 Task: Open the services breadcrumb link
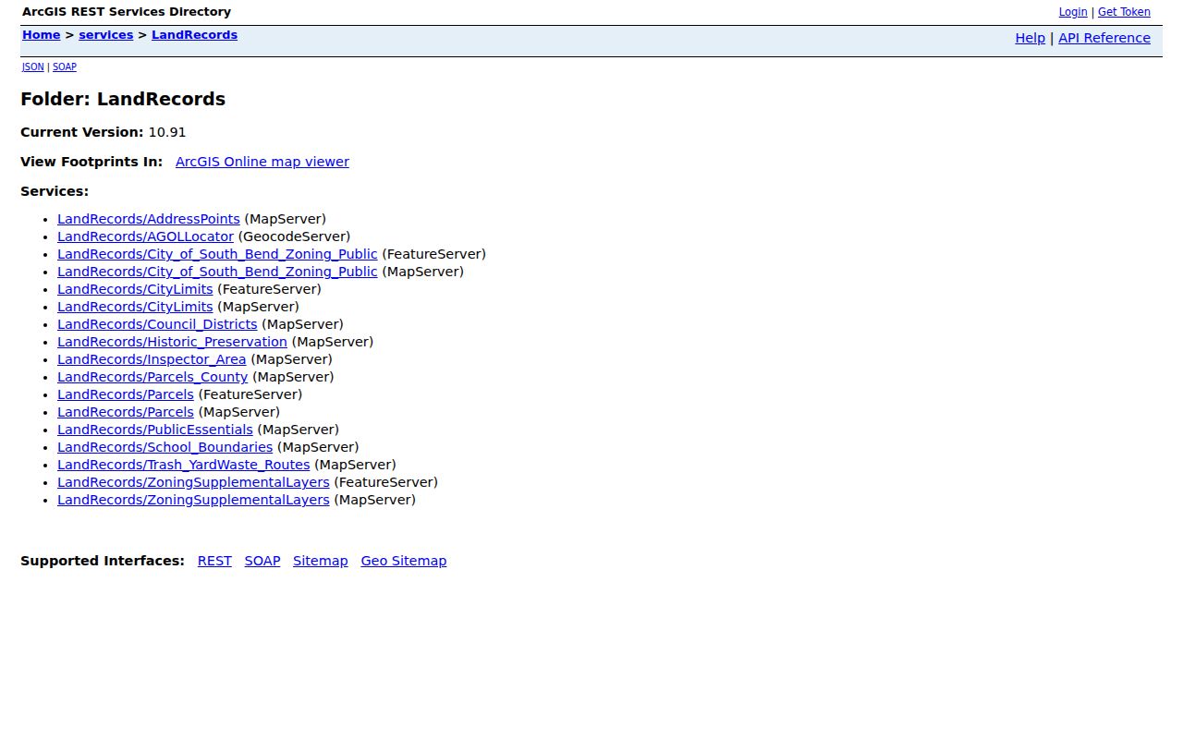(x=106, y=35)
